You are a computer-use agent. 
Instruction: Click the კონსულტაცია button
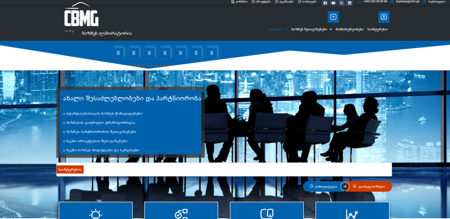[x=323, y=187]
